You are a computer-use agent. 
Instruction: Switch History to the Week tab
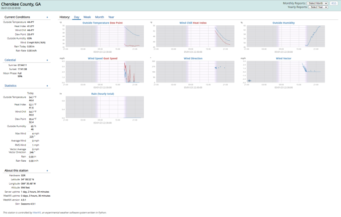coord(87,17)
